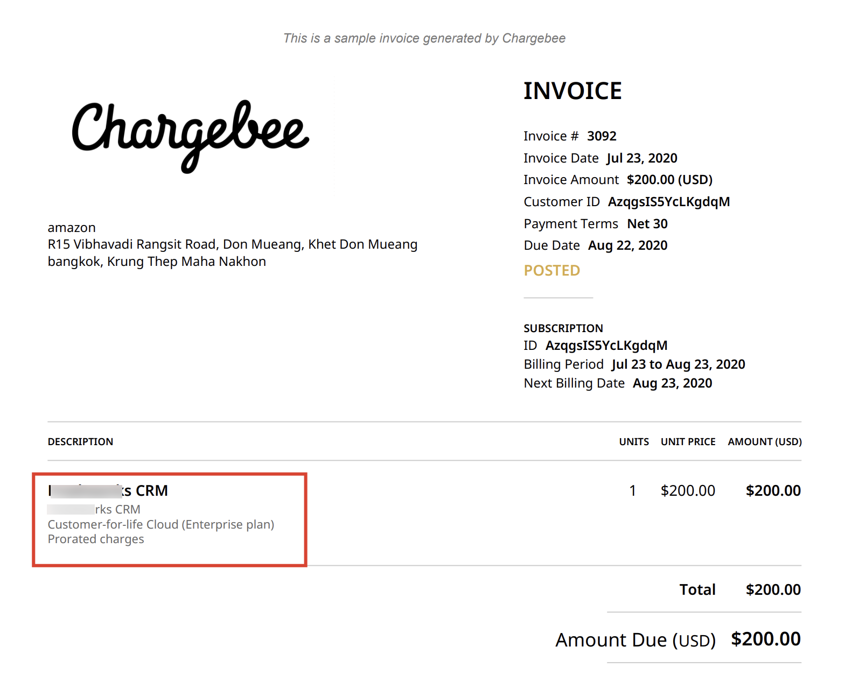Click the amazon customer name
The height and width of the screenshot is (682, 845).
72,228
